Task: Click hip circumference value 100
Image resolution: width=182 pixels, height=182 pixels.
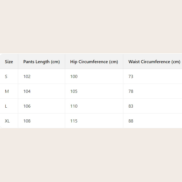Action: point(74,77)
